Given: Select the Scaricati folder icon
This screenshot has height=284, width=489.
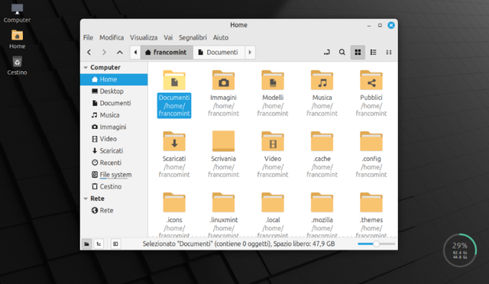Looking at the screenshot, I should tap(174, 141).
